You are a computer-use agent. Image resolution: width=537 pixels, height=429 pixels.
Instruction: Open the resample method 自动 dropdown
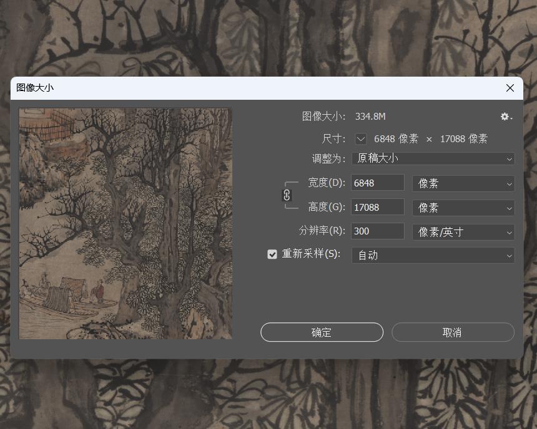[x=433, y=256]
